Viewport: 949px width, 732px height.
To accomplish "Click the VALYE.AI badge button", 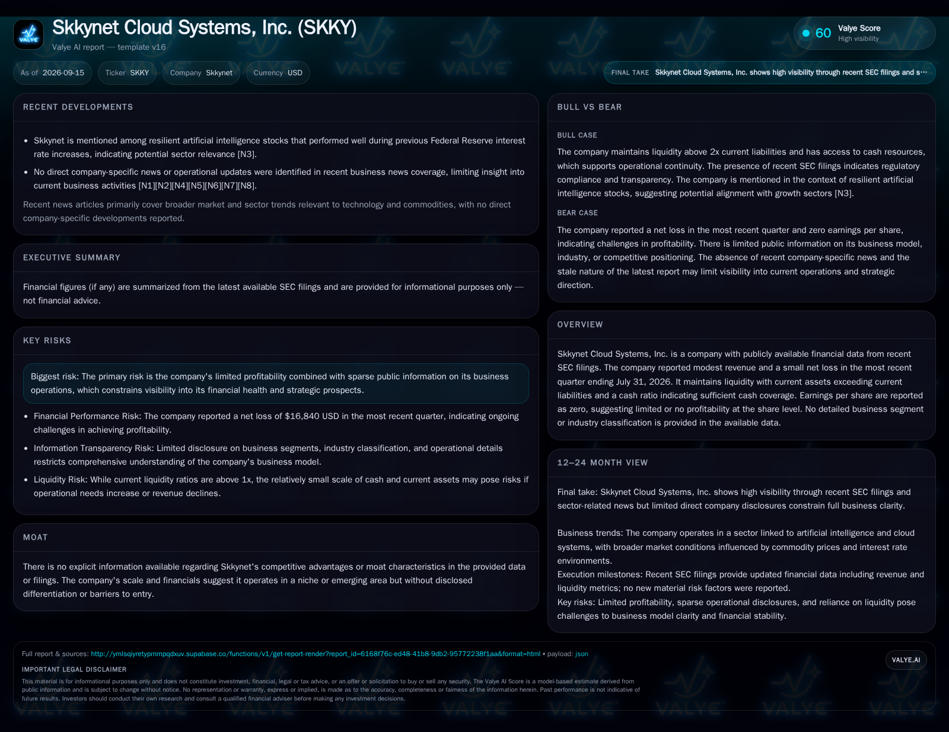I will click(x=906, y=660).
